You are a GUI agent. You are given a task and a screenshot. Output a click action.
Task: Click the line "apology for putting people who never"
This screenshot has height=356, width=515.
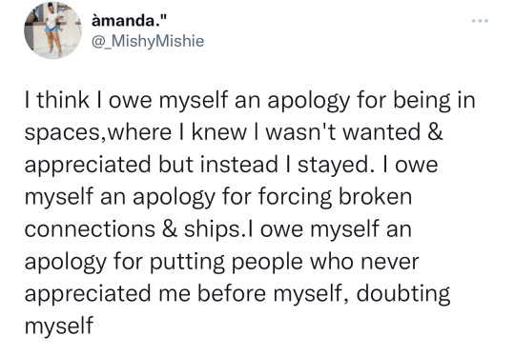(221, 263)
